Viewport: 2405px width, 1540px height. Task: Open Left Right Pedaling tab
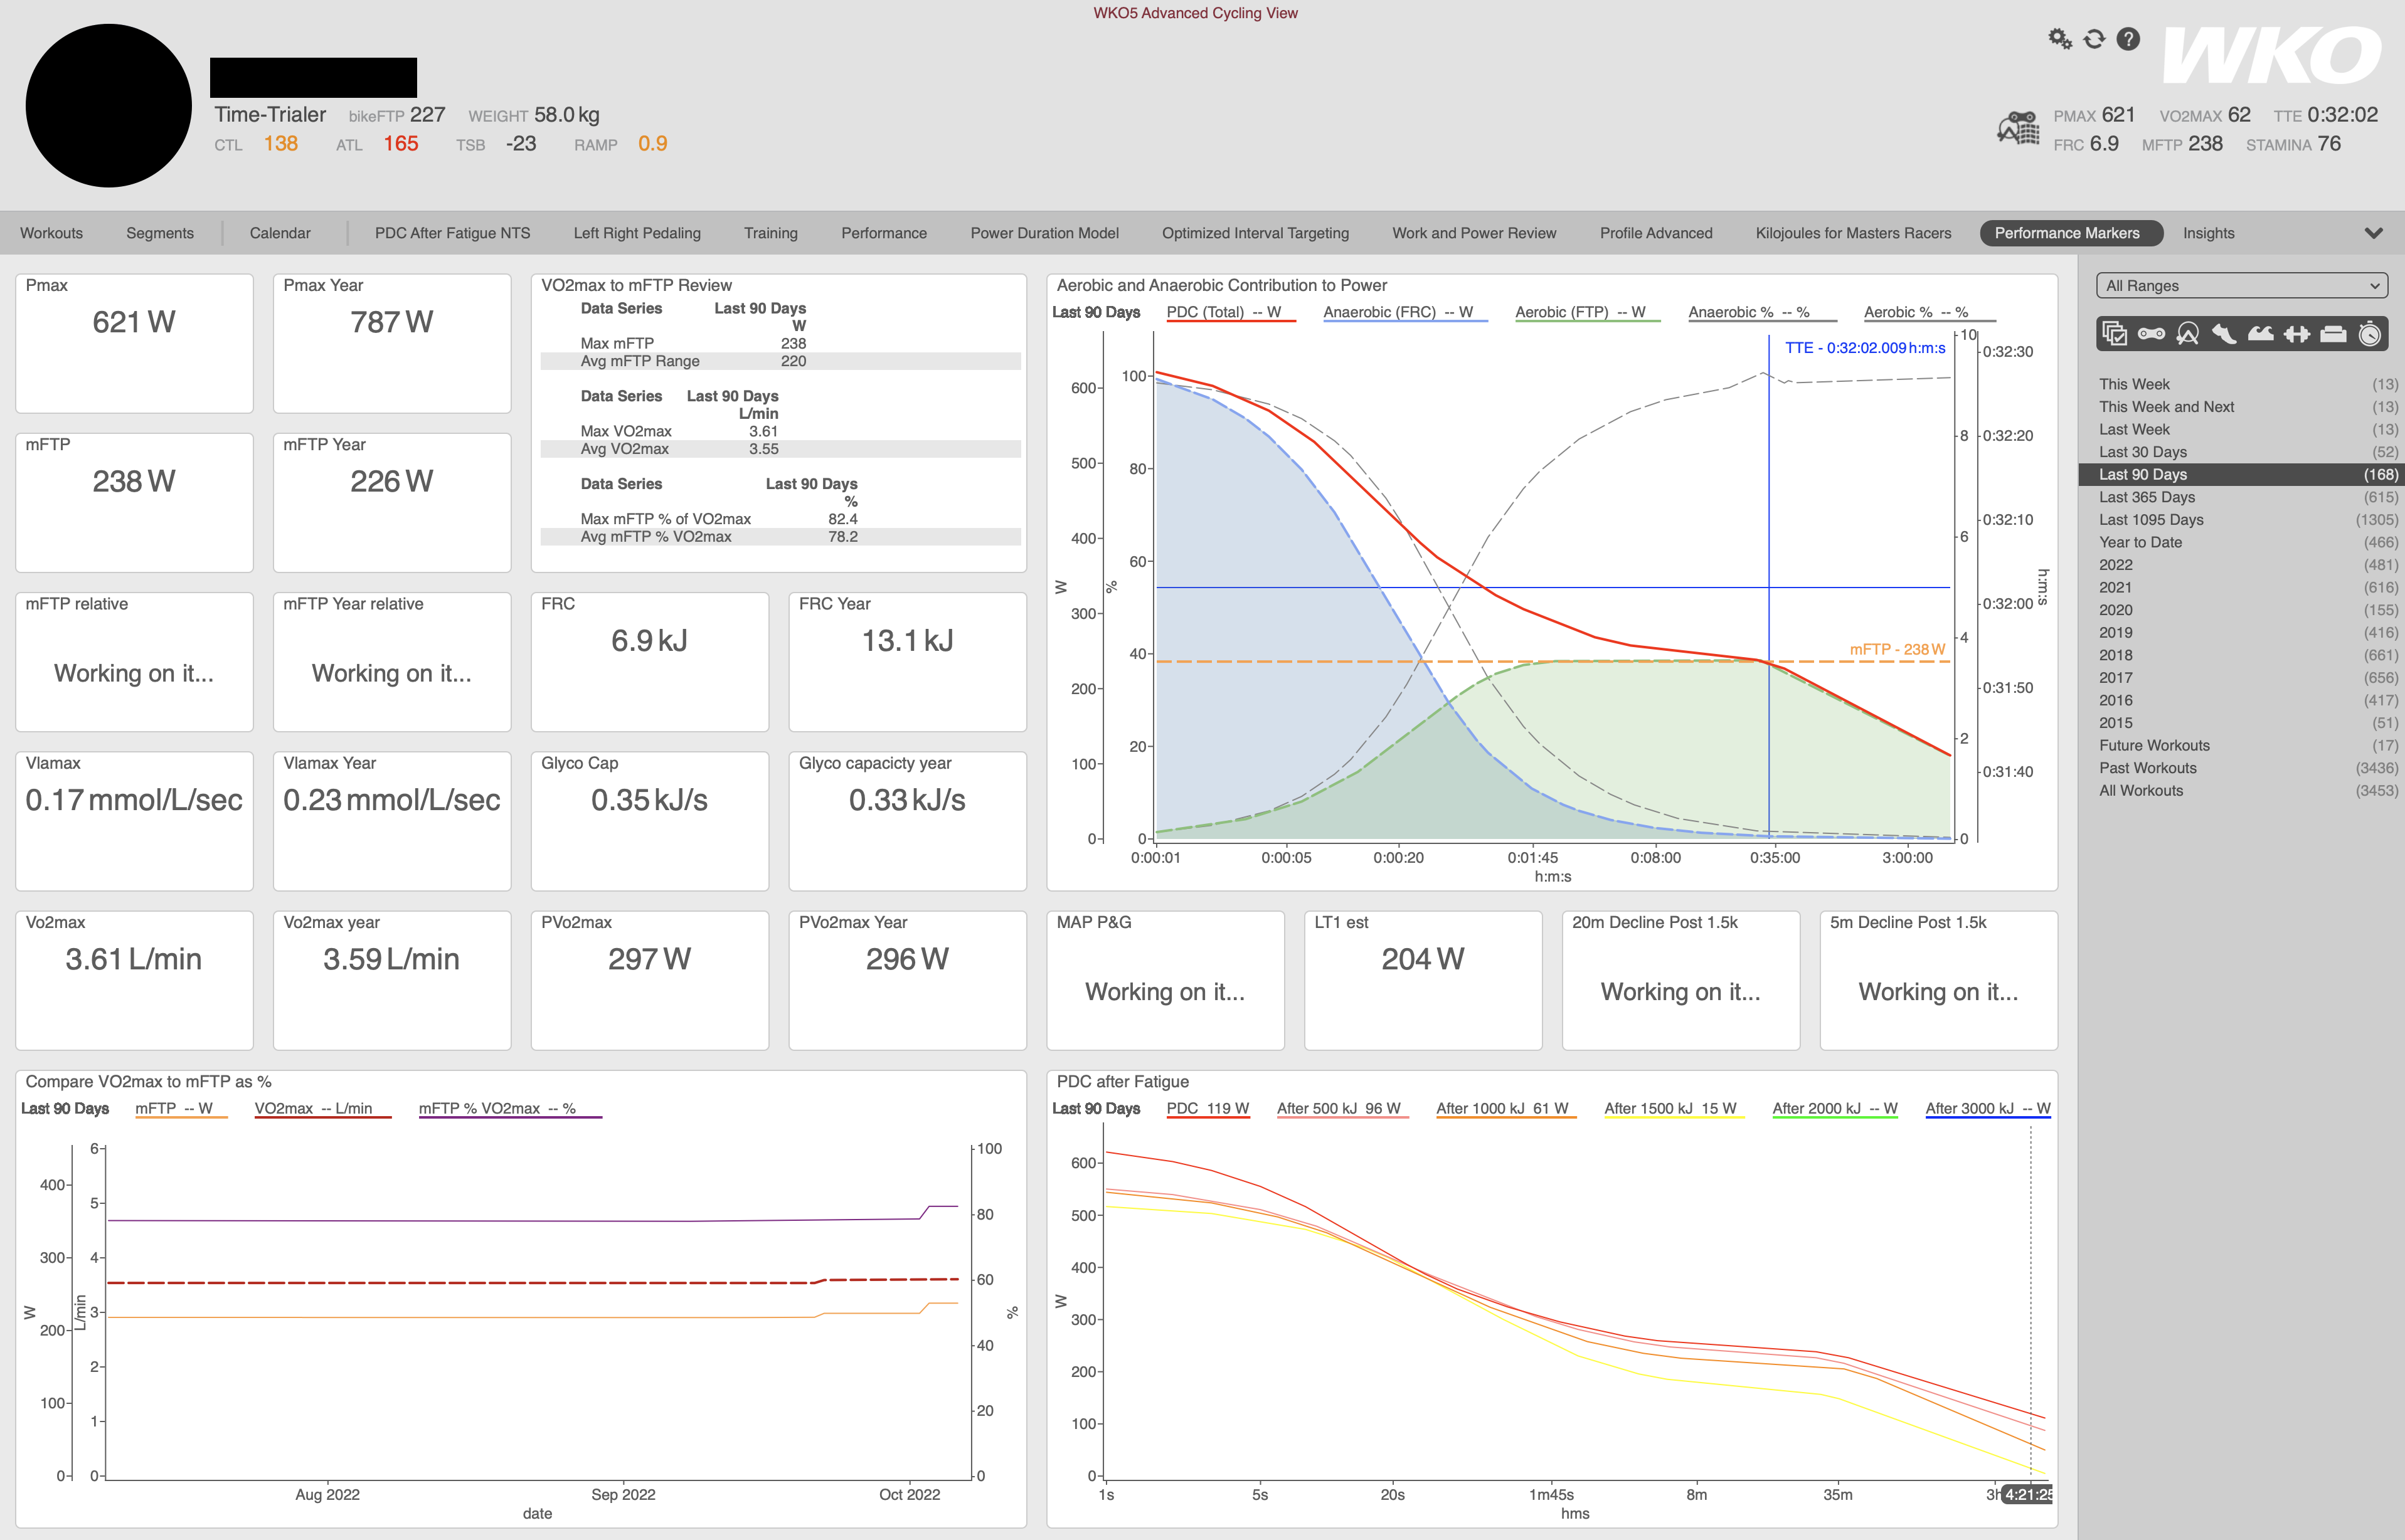(637, 233)
